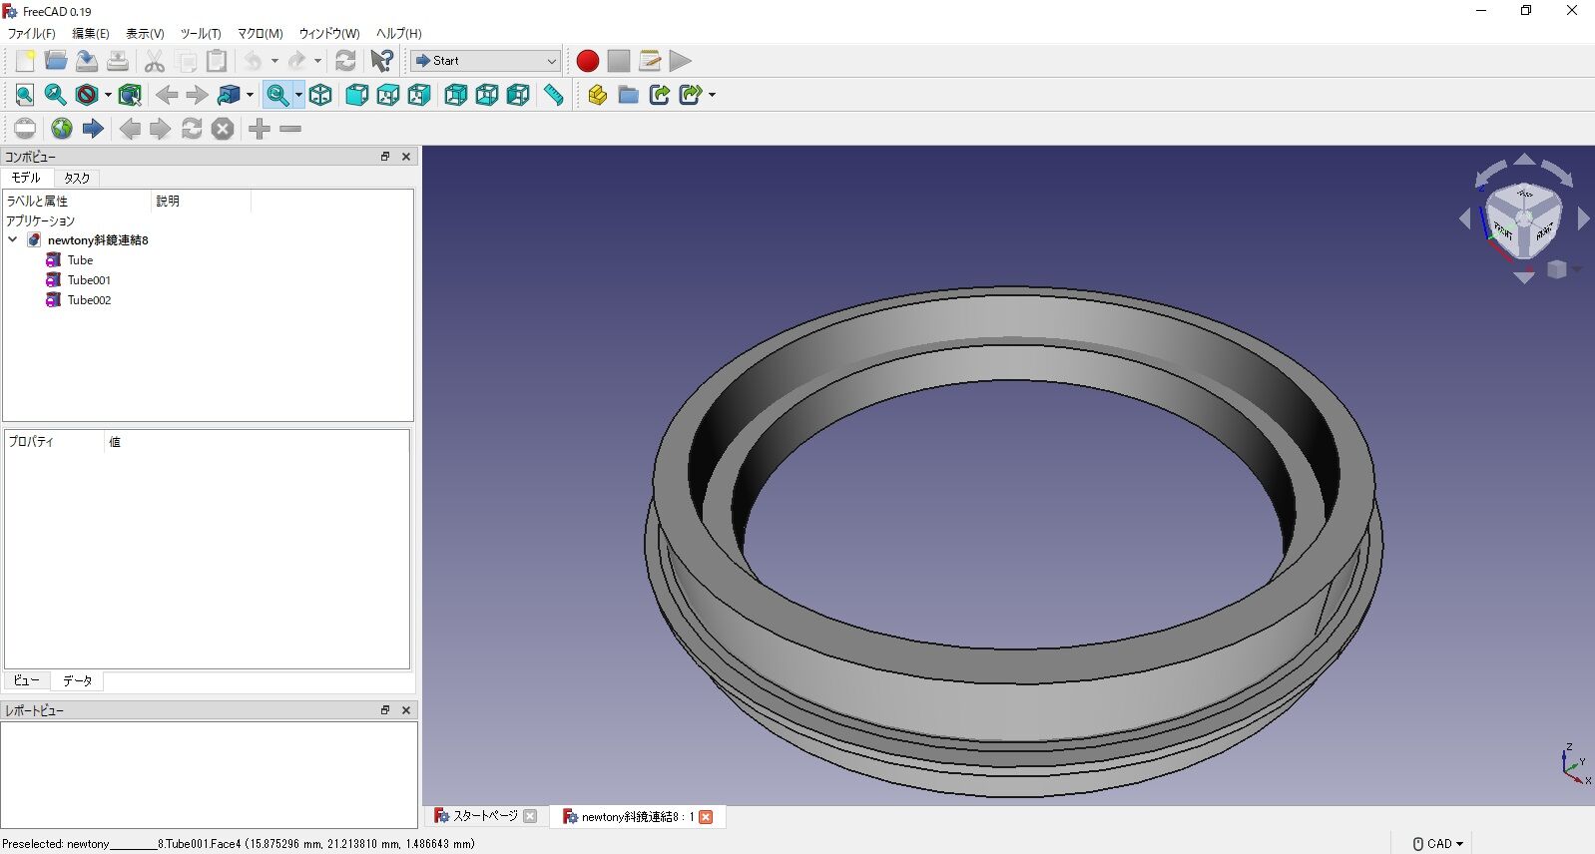The image size is (1595, 854).
Task: Click the Fit All view icon
Action: click(25, 95)
